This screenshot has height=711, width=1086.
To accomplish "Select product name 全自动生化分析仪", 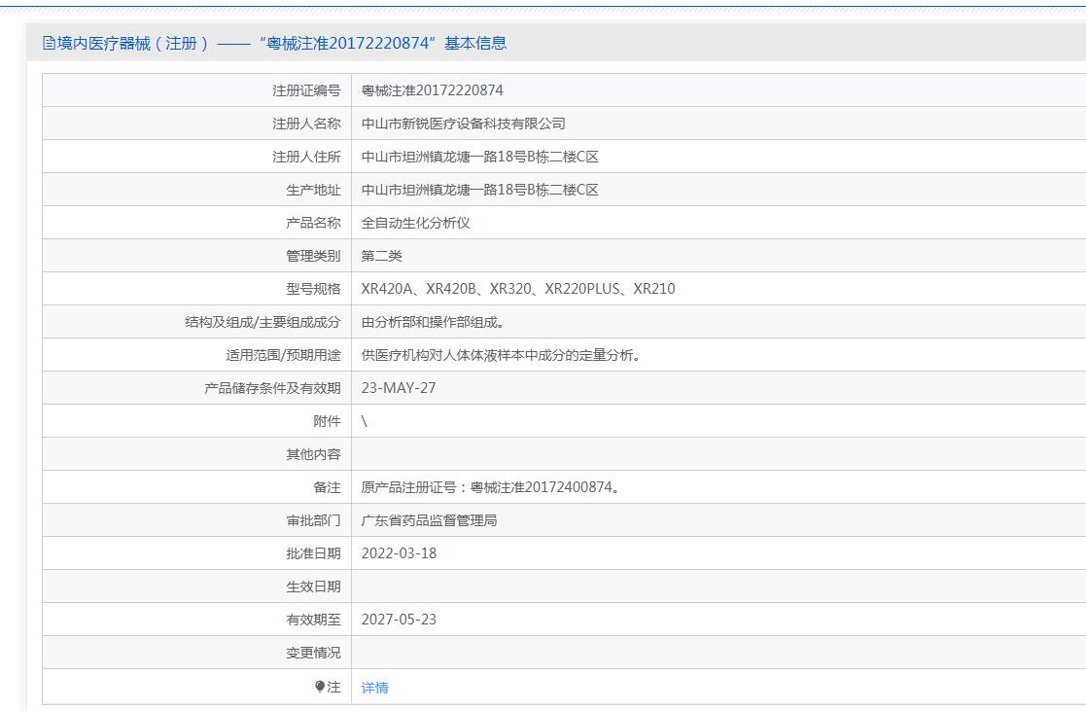I will coord(415,223).
